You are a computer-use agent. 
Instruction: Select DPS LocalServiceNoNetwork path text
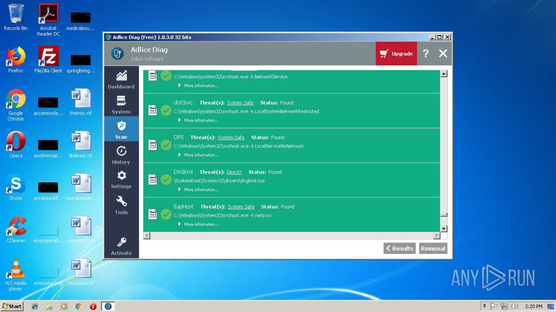pos(239,146)
